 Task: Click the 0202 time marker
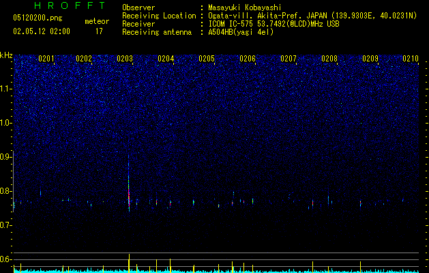coord(84,59)
